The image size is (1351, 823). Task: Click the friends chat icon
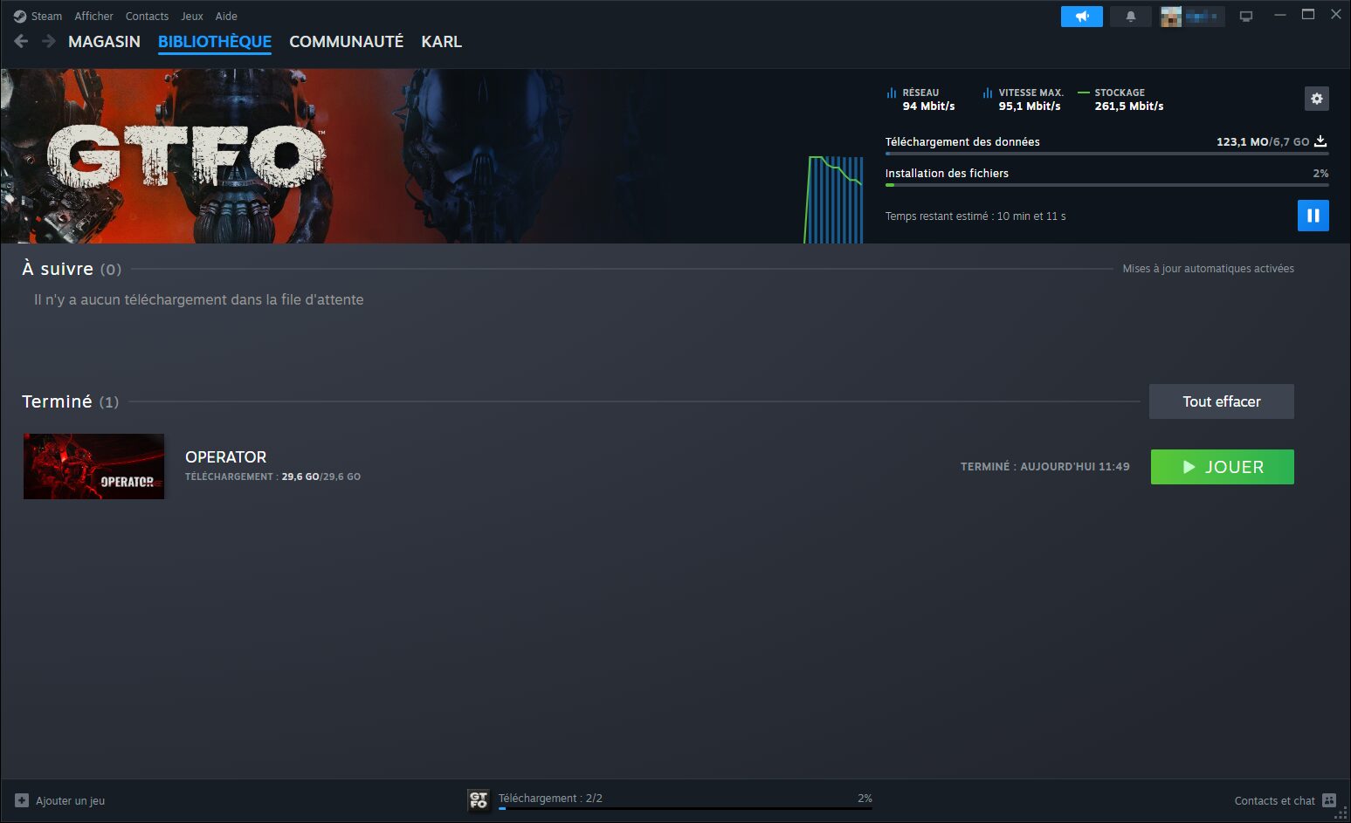point(1329,800)
